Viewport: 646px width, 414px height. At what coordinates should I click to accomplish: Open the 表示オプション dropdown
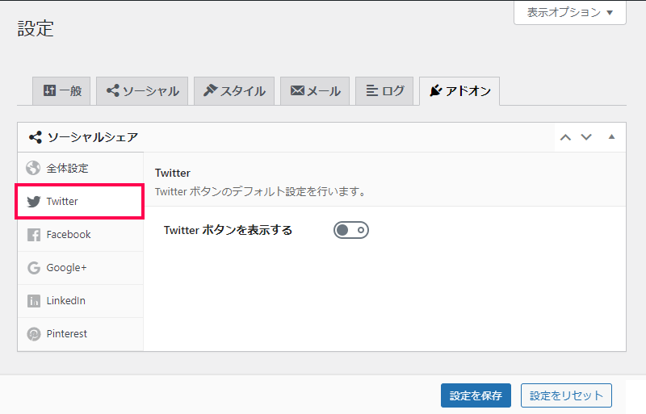tap(570, 12)
